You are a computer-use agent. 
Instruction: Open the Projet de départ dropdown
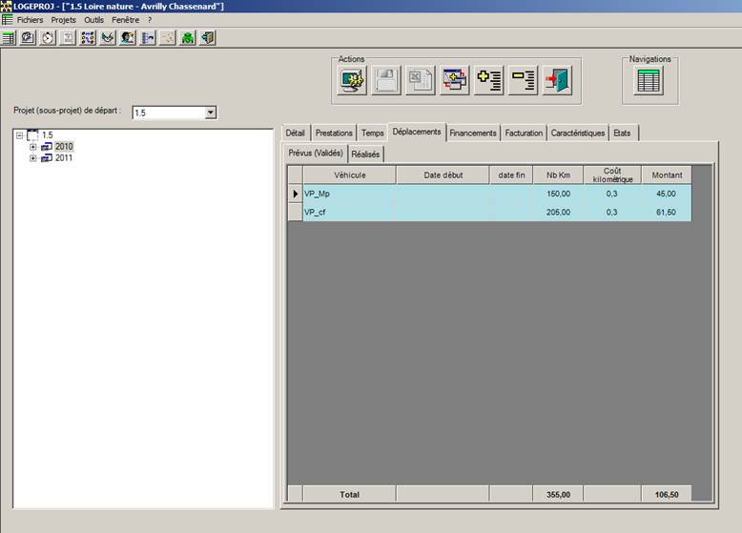(x=211, y=113)
